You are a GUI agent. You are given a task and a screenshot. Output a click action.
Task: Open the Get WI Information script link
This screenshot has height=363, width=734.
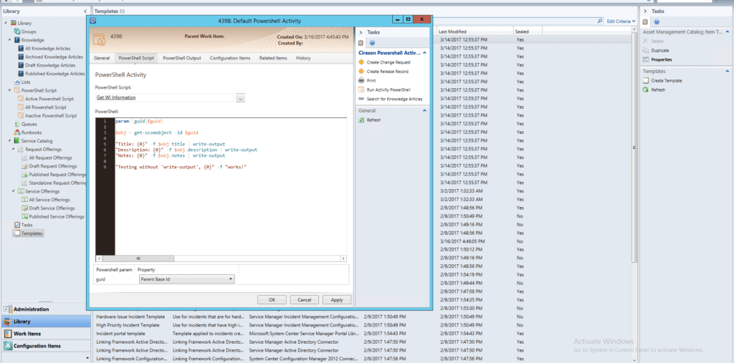[x=116, y=98]
